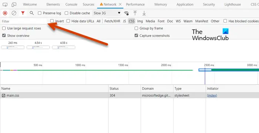
Task: Enable Disable cache checkbox
Action: [66, 13]
